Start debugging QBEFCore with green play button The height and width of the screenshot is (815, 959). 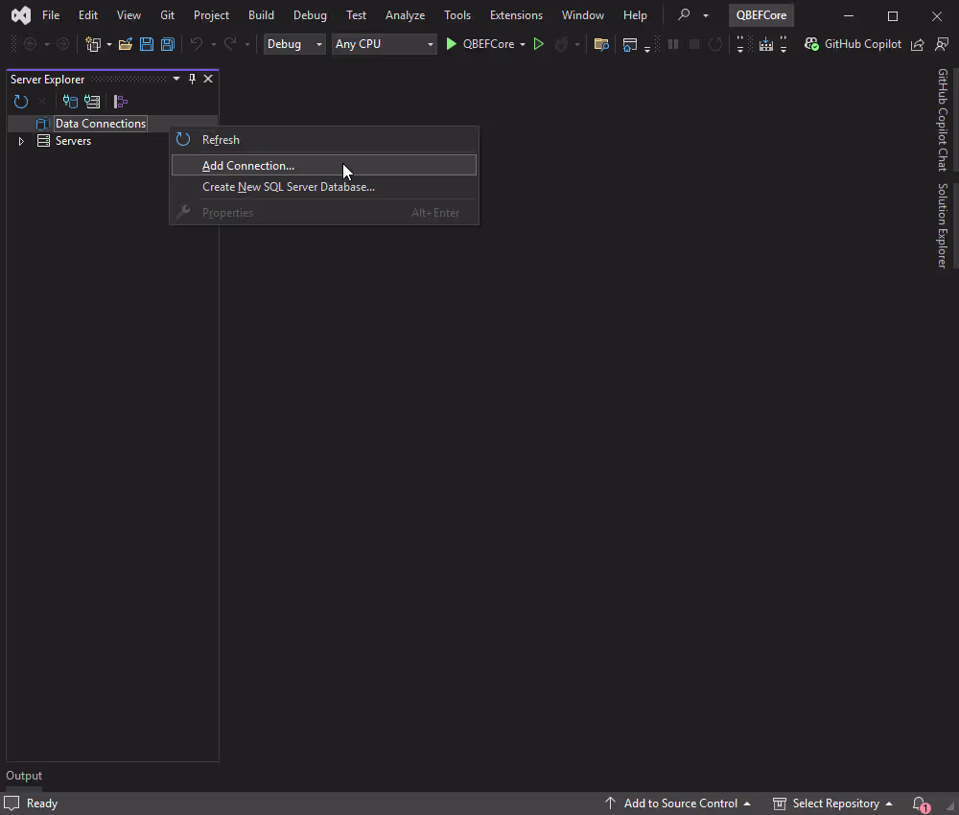(x=452, y=44)
